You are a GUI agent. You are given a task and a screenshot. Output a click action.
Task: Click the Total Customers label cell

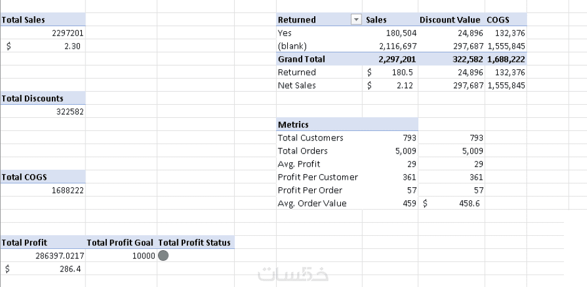(x=310, y=138)
